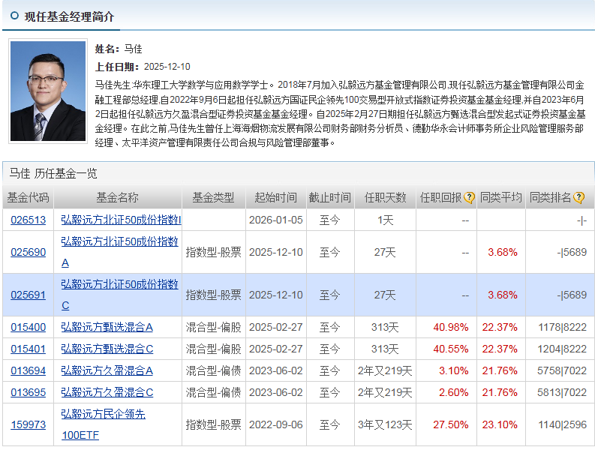Open fund code 013694 link
Image resolution: width=595 pixels, height=453 pixels.
pos(28,370)
